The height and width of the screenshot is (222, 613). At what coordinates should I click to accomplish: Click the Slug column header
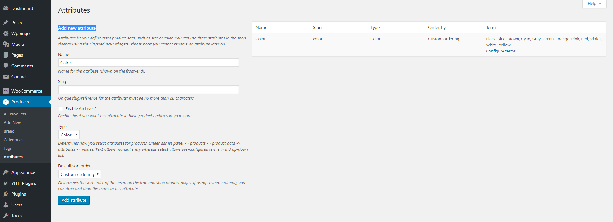(x=317, y=27)
